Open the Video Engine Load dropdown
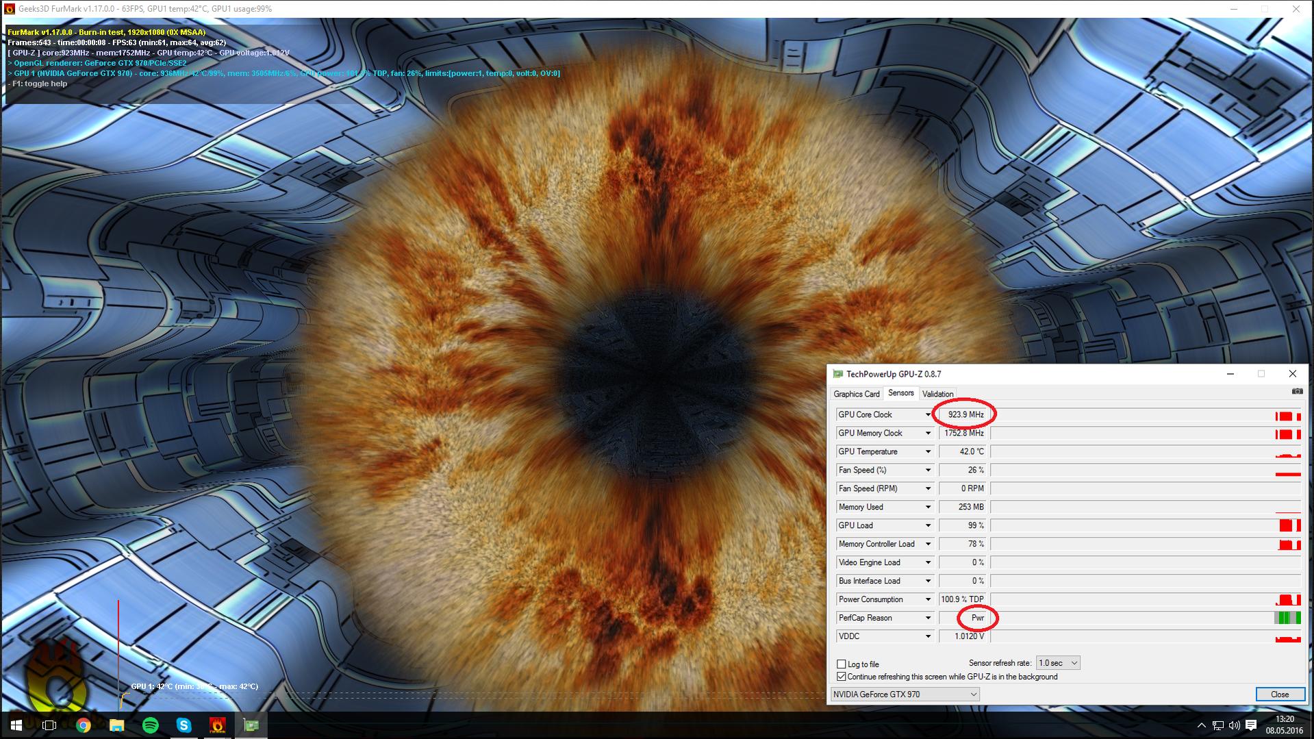The image size is (1314, 739). click(x=928, y=563)
